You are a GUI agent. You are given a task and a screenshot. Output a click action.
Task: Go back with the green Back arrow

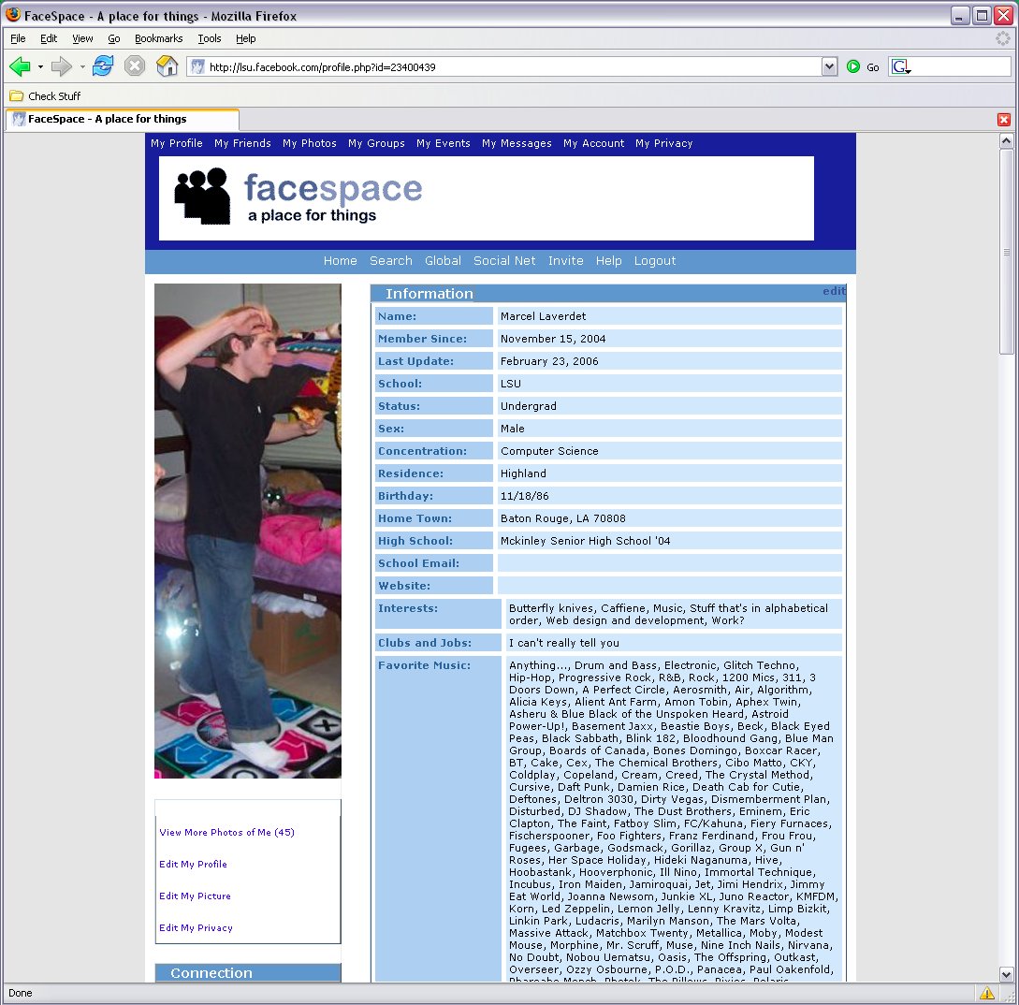coord(21,66)
